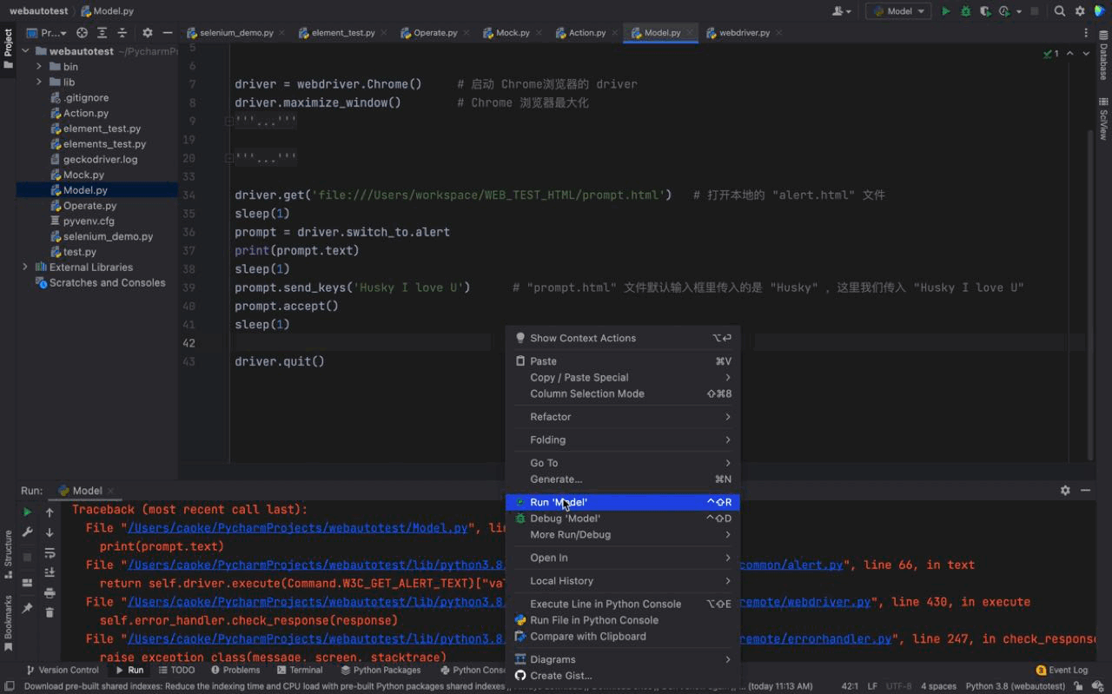Click the user account icon in toolbar
This screenshot has width=1112, height=694.
pyautogui.click(x=841, y=11)
